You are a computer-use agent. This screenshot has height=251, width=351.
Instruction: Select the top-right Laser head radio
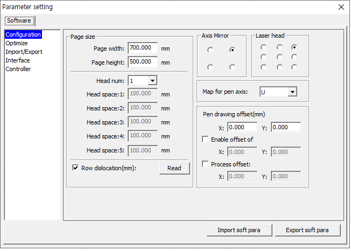point(294,47)
